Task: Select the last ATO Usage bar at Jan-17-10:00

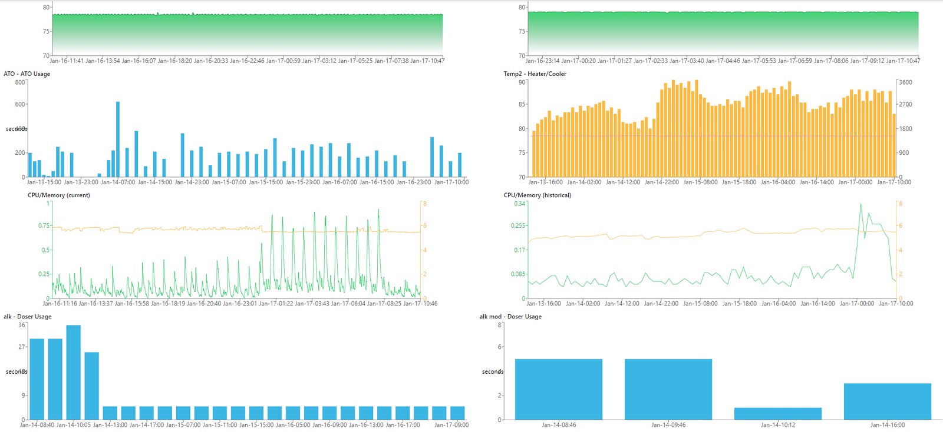Action: [460, 165]
